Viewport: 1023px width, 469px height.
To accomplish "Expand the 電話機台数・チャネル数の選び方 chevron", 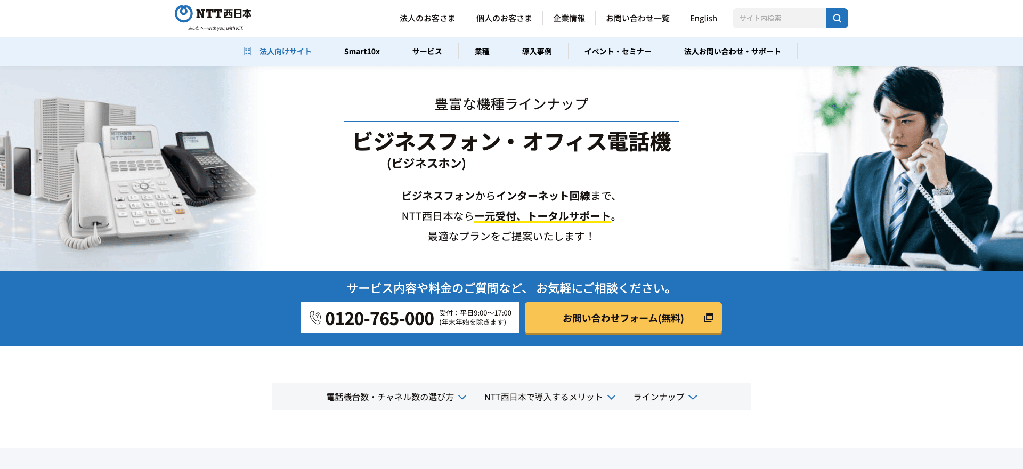I will tap(462, 397).
